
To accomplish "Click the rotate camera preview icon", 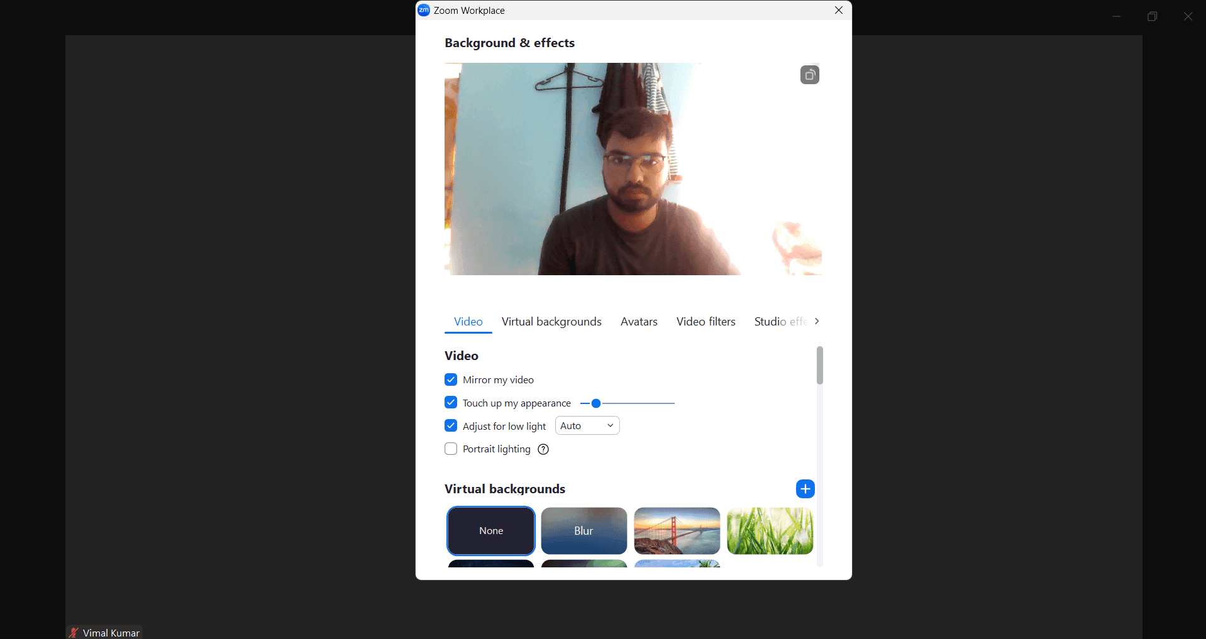I will tap(809, 74).
